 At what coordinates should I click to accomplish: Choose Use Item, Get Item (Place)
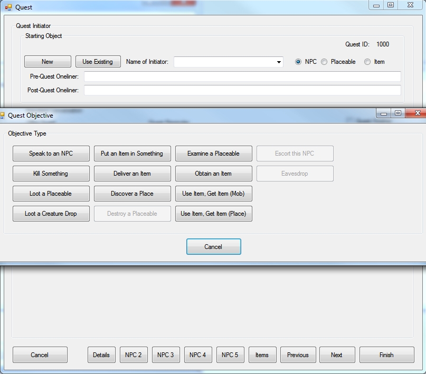coord(214,214)
